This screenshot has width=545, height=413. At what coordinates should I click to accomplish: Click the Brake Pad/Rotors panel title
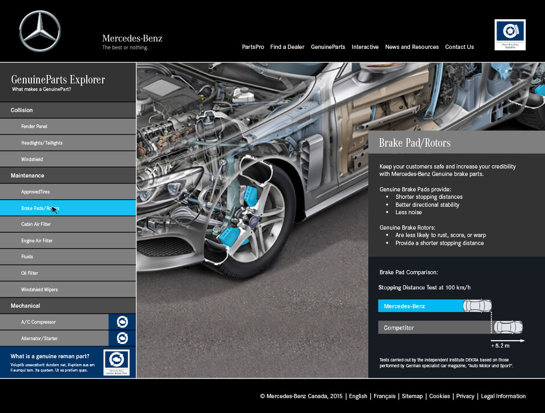[x=415, y=142]
